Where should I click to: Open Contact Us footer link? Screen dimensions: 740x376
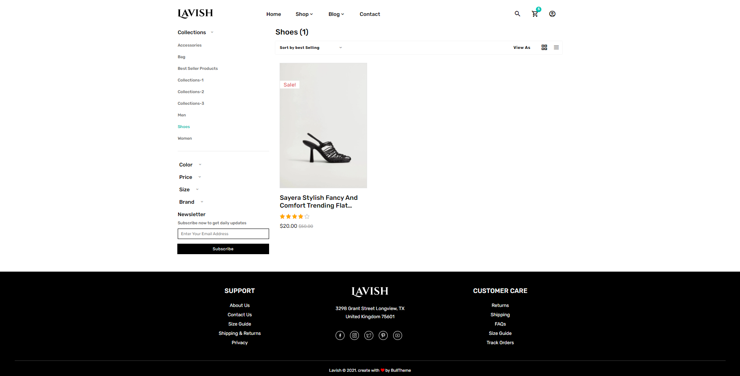click(240, 315)
